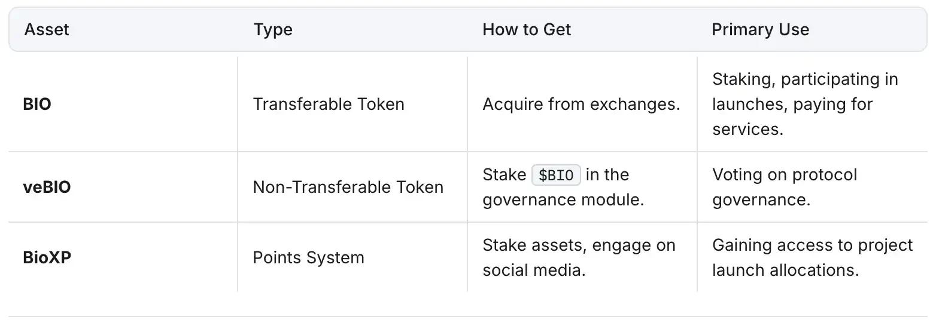Select the Points System type cell
The image size is (936, 326).
308,258
